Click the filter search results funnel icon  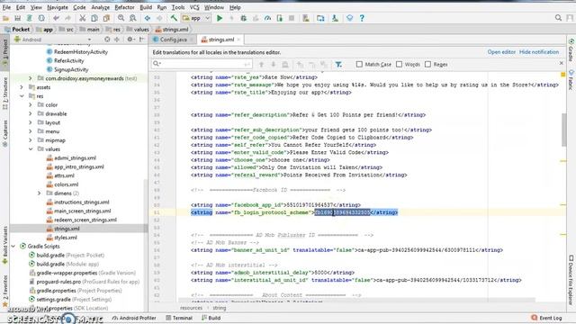tap(338, 64)
